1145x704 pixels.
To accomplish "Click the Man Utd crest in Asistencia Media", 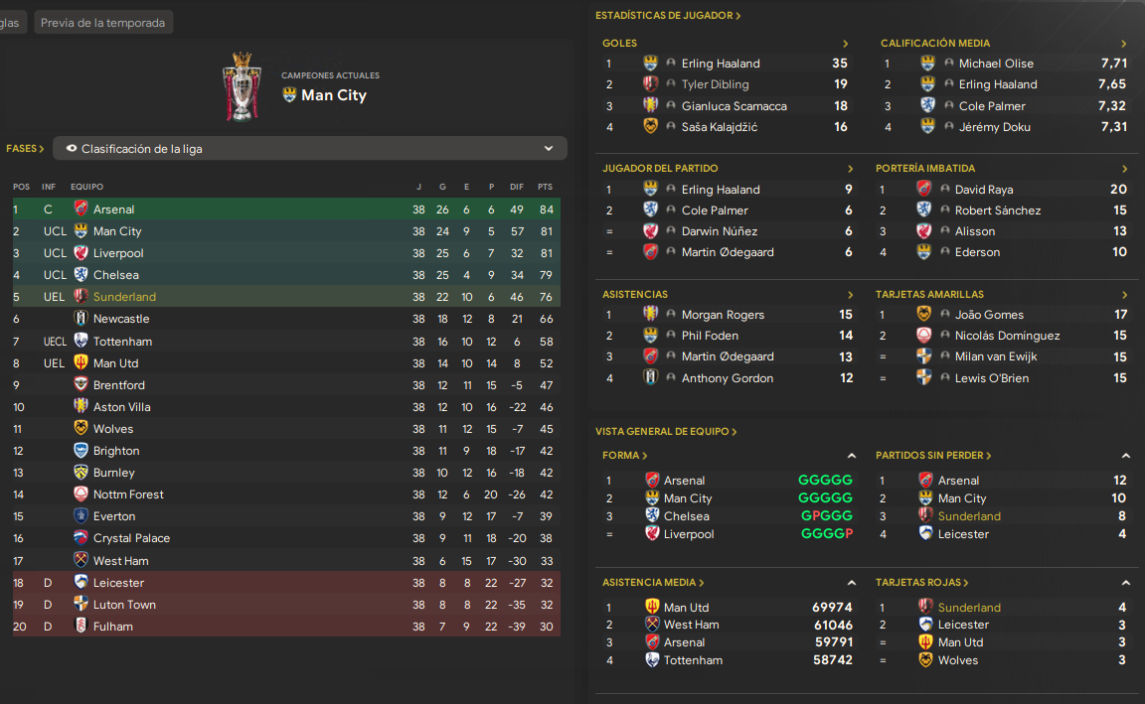I will click(x=652, y=607).
